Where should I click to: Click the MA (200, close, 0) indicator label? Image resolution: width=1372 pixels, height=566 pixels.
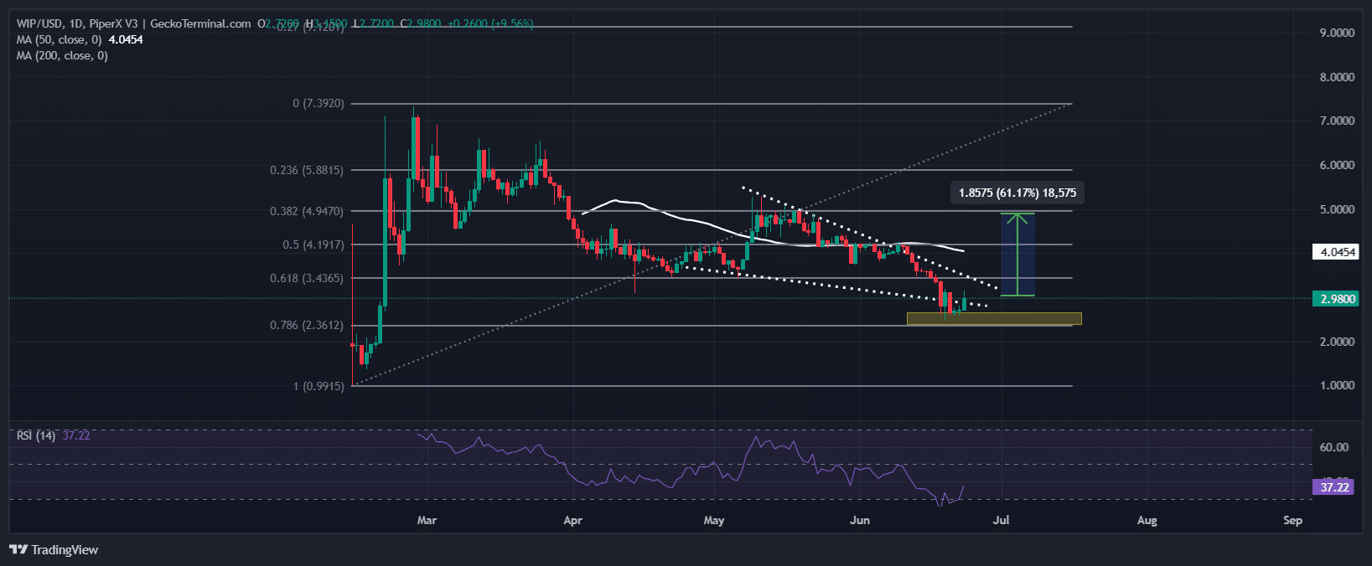pyautogui.click(x=62, y=55)
